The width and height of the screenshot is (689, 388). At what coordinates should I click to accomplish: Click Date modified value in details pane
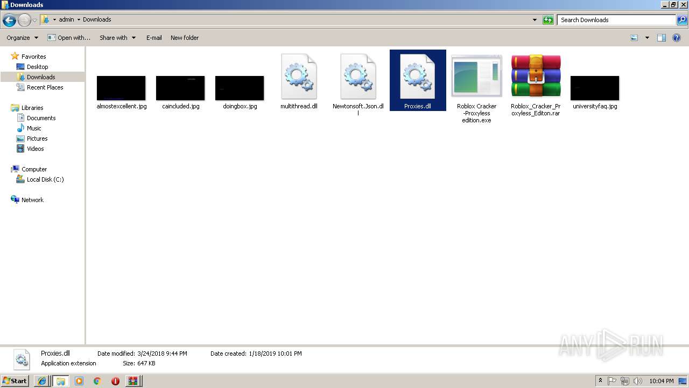(x=162, y=354)
